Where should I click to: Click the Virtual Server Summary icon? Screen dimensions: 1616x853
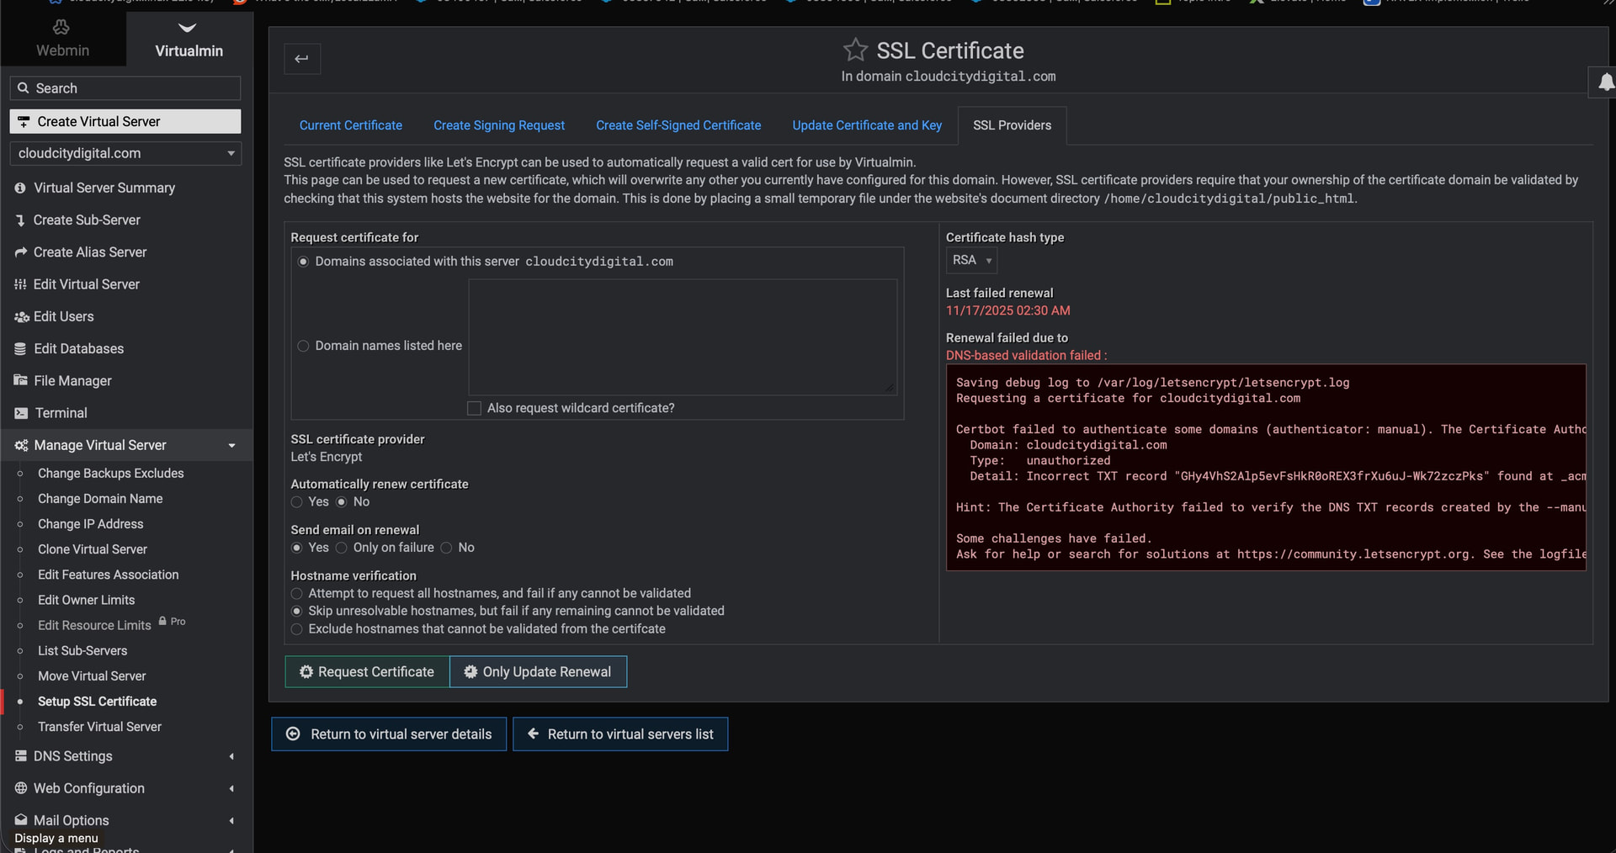21,188
